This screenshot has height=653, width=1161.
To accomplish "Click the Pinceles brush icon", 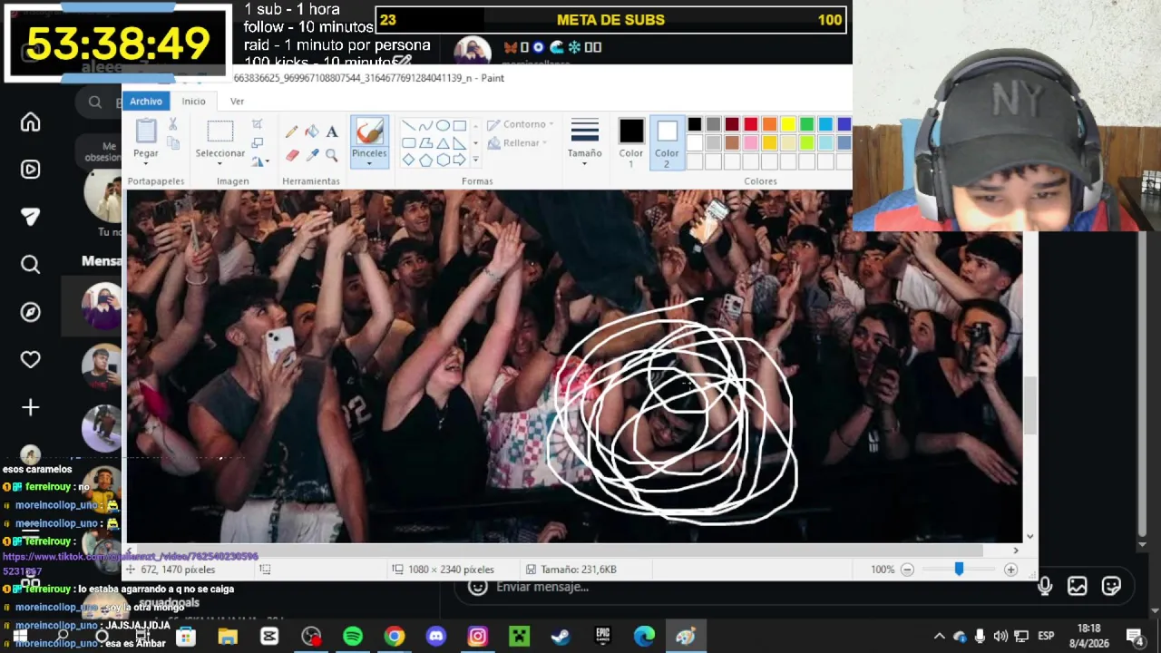I will point(369,132).
